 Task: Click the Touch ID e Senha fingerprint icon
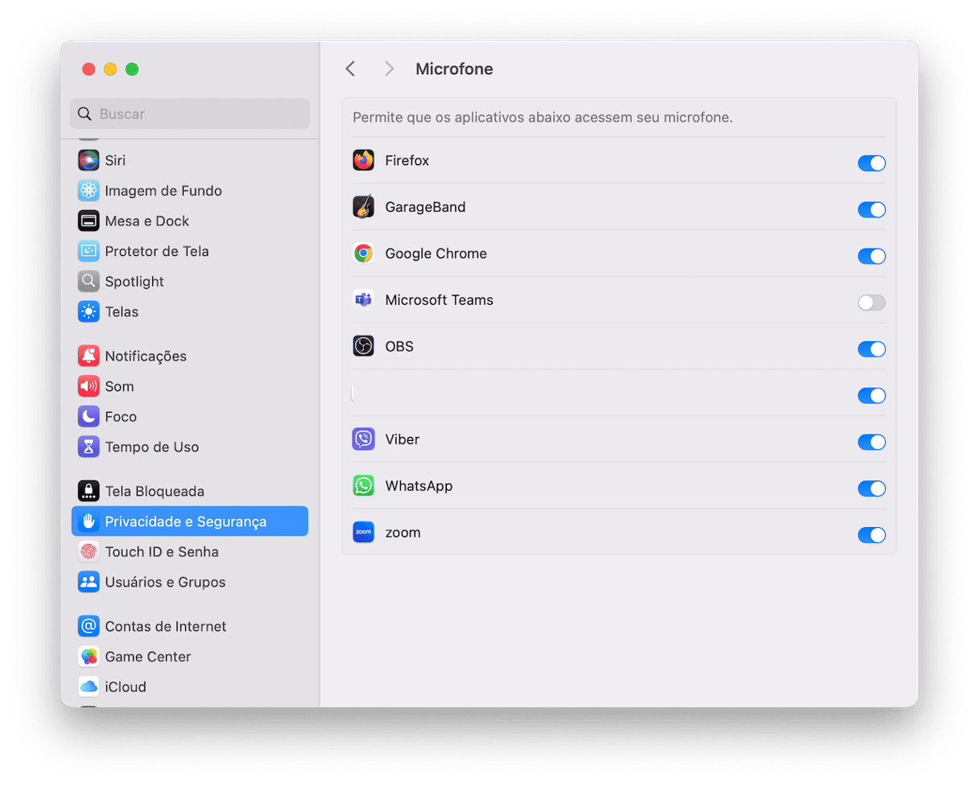89,552
